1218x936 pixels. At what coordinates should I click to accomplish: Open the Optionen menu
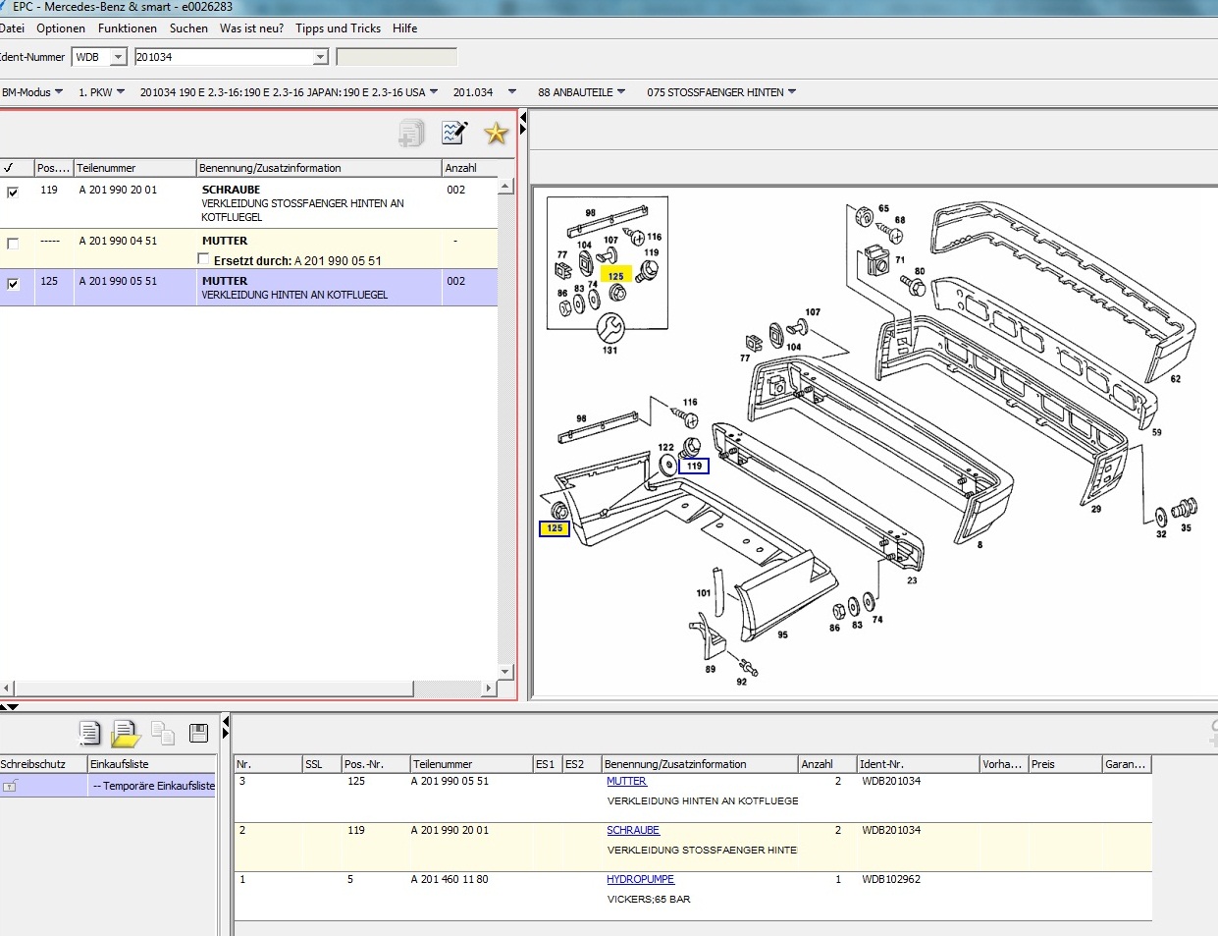[x=61, y=28]
